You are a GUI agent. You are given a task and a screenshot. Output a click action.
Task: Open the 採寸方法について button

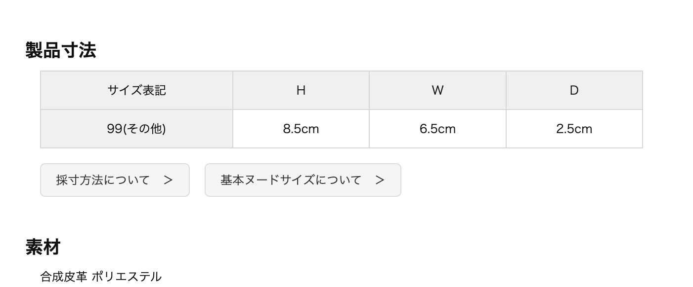coord(115,180)
